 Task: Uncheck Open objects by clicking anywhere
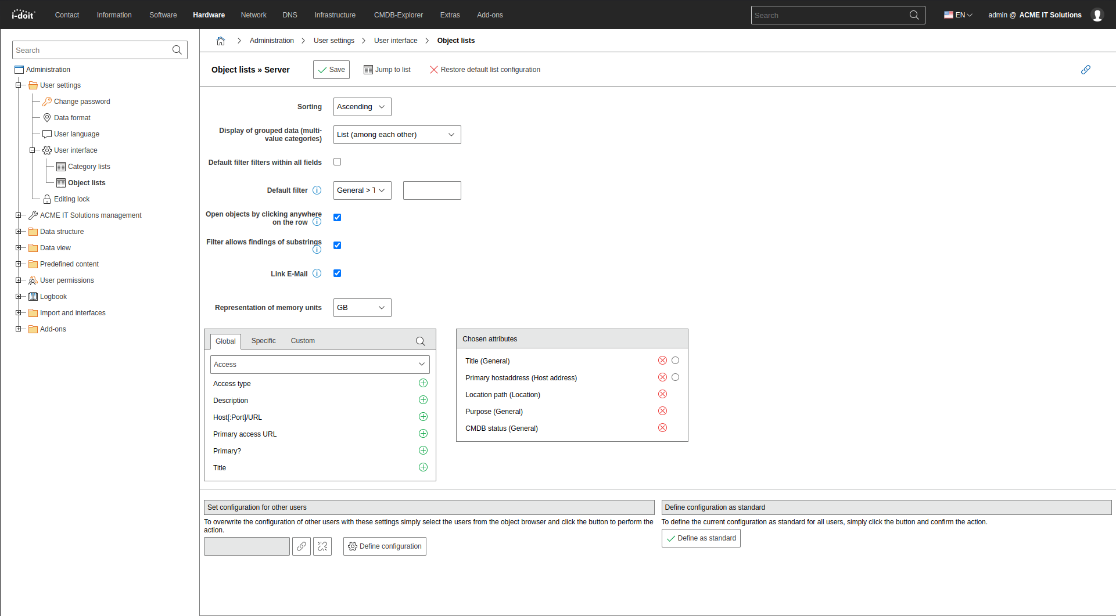[337, 218]
